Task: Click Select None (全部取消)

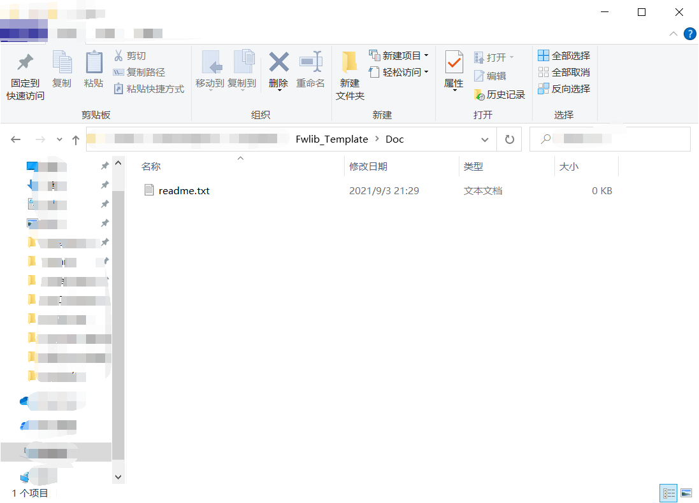Action: 564,72
